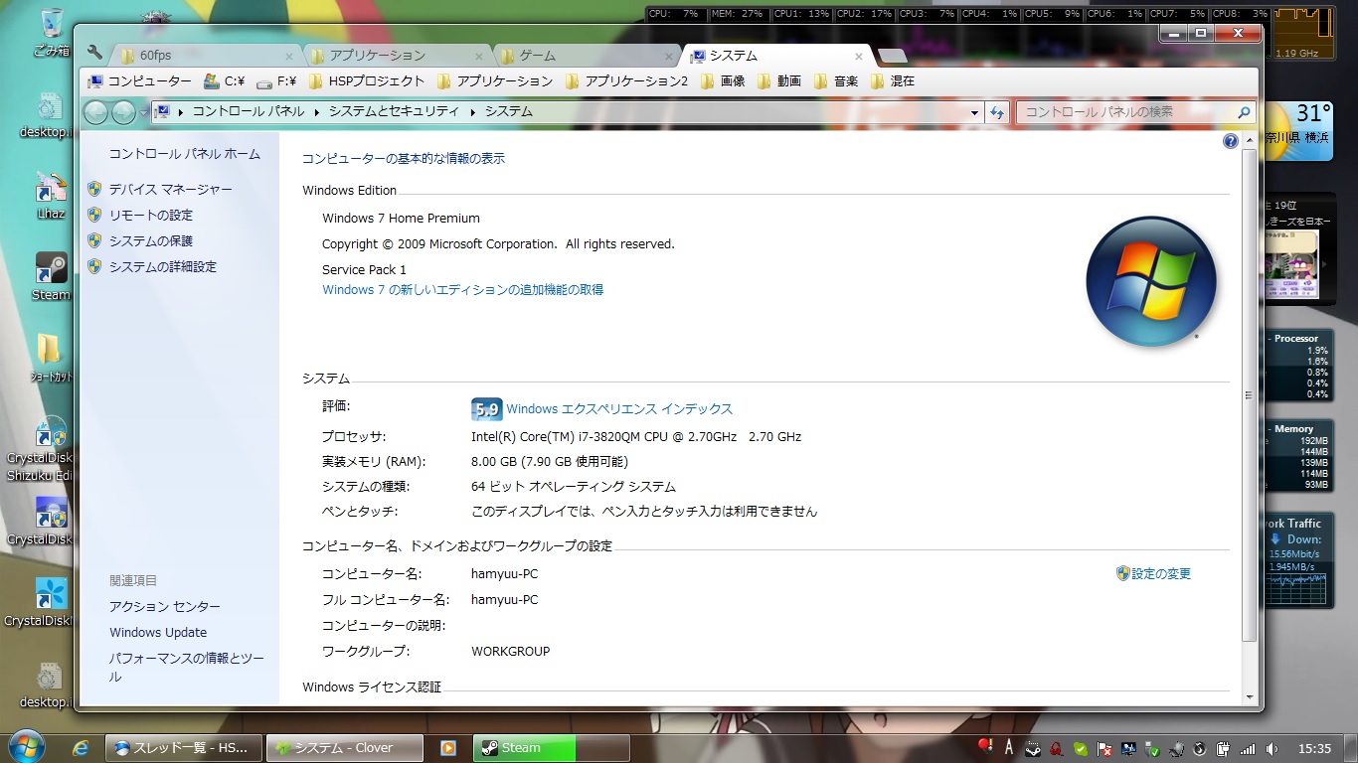Switch to the スレッド一覧 taskbar window

click(184, 748)
